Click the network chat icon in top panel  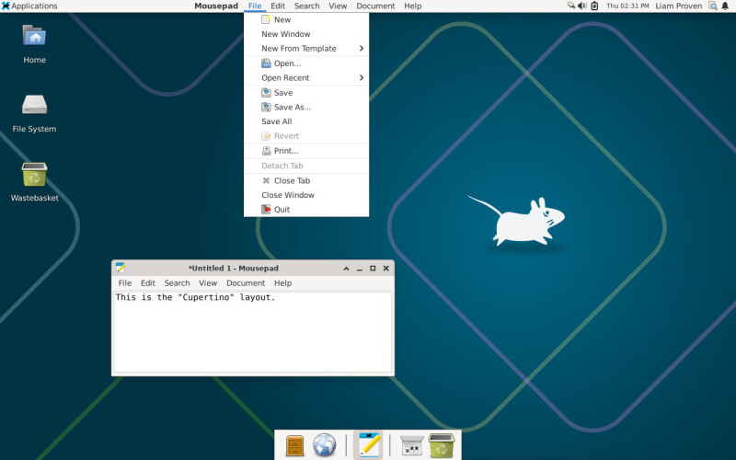coord(571,6)
